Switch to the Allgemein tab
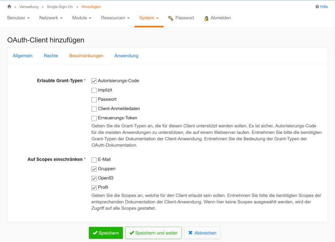 (23, 56)
